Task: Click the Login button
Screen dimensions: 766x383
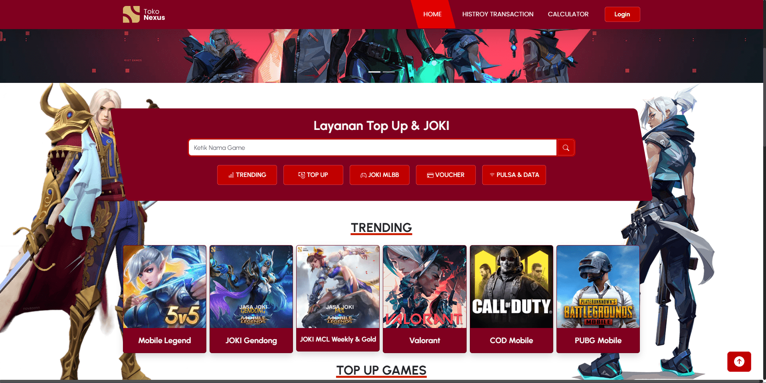Action: tap(622, 14)
